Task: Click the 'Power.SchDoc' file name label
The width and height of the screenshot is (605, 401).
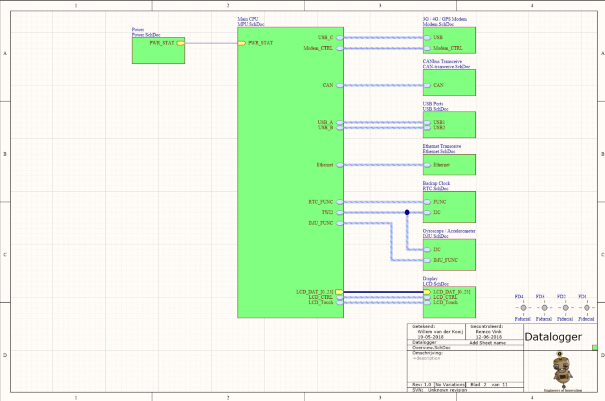Action: [146, 35]
